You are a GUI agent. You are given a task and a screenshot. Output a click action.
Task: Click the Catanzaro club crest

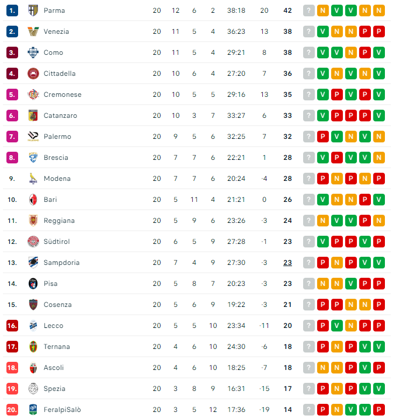pos(33,116)
